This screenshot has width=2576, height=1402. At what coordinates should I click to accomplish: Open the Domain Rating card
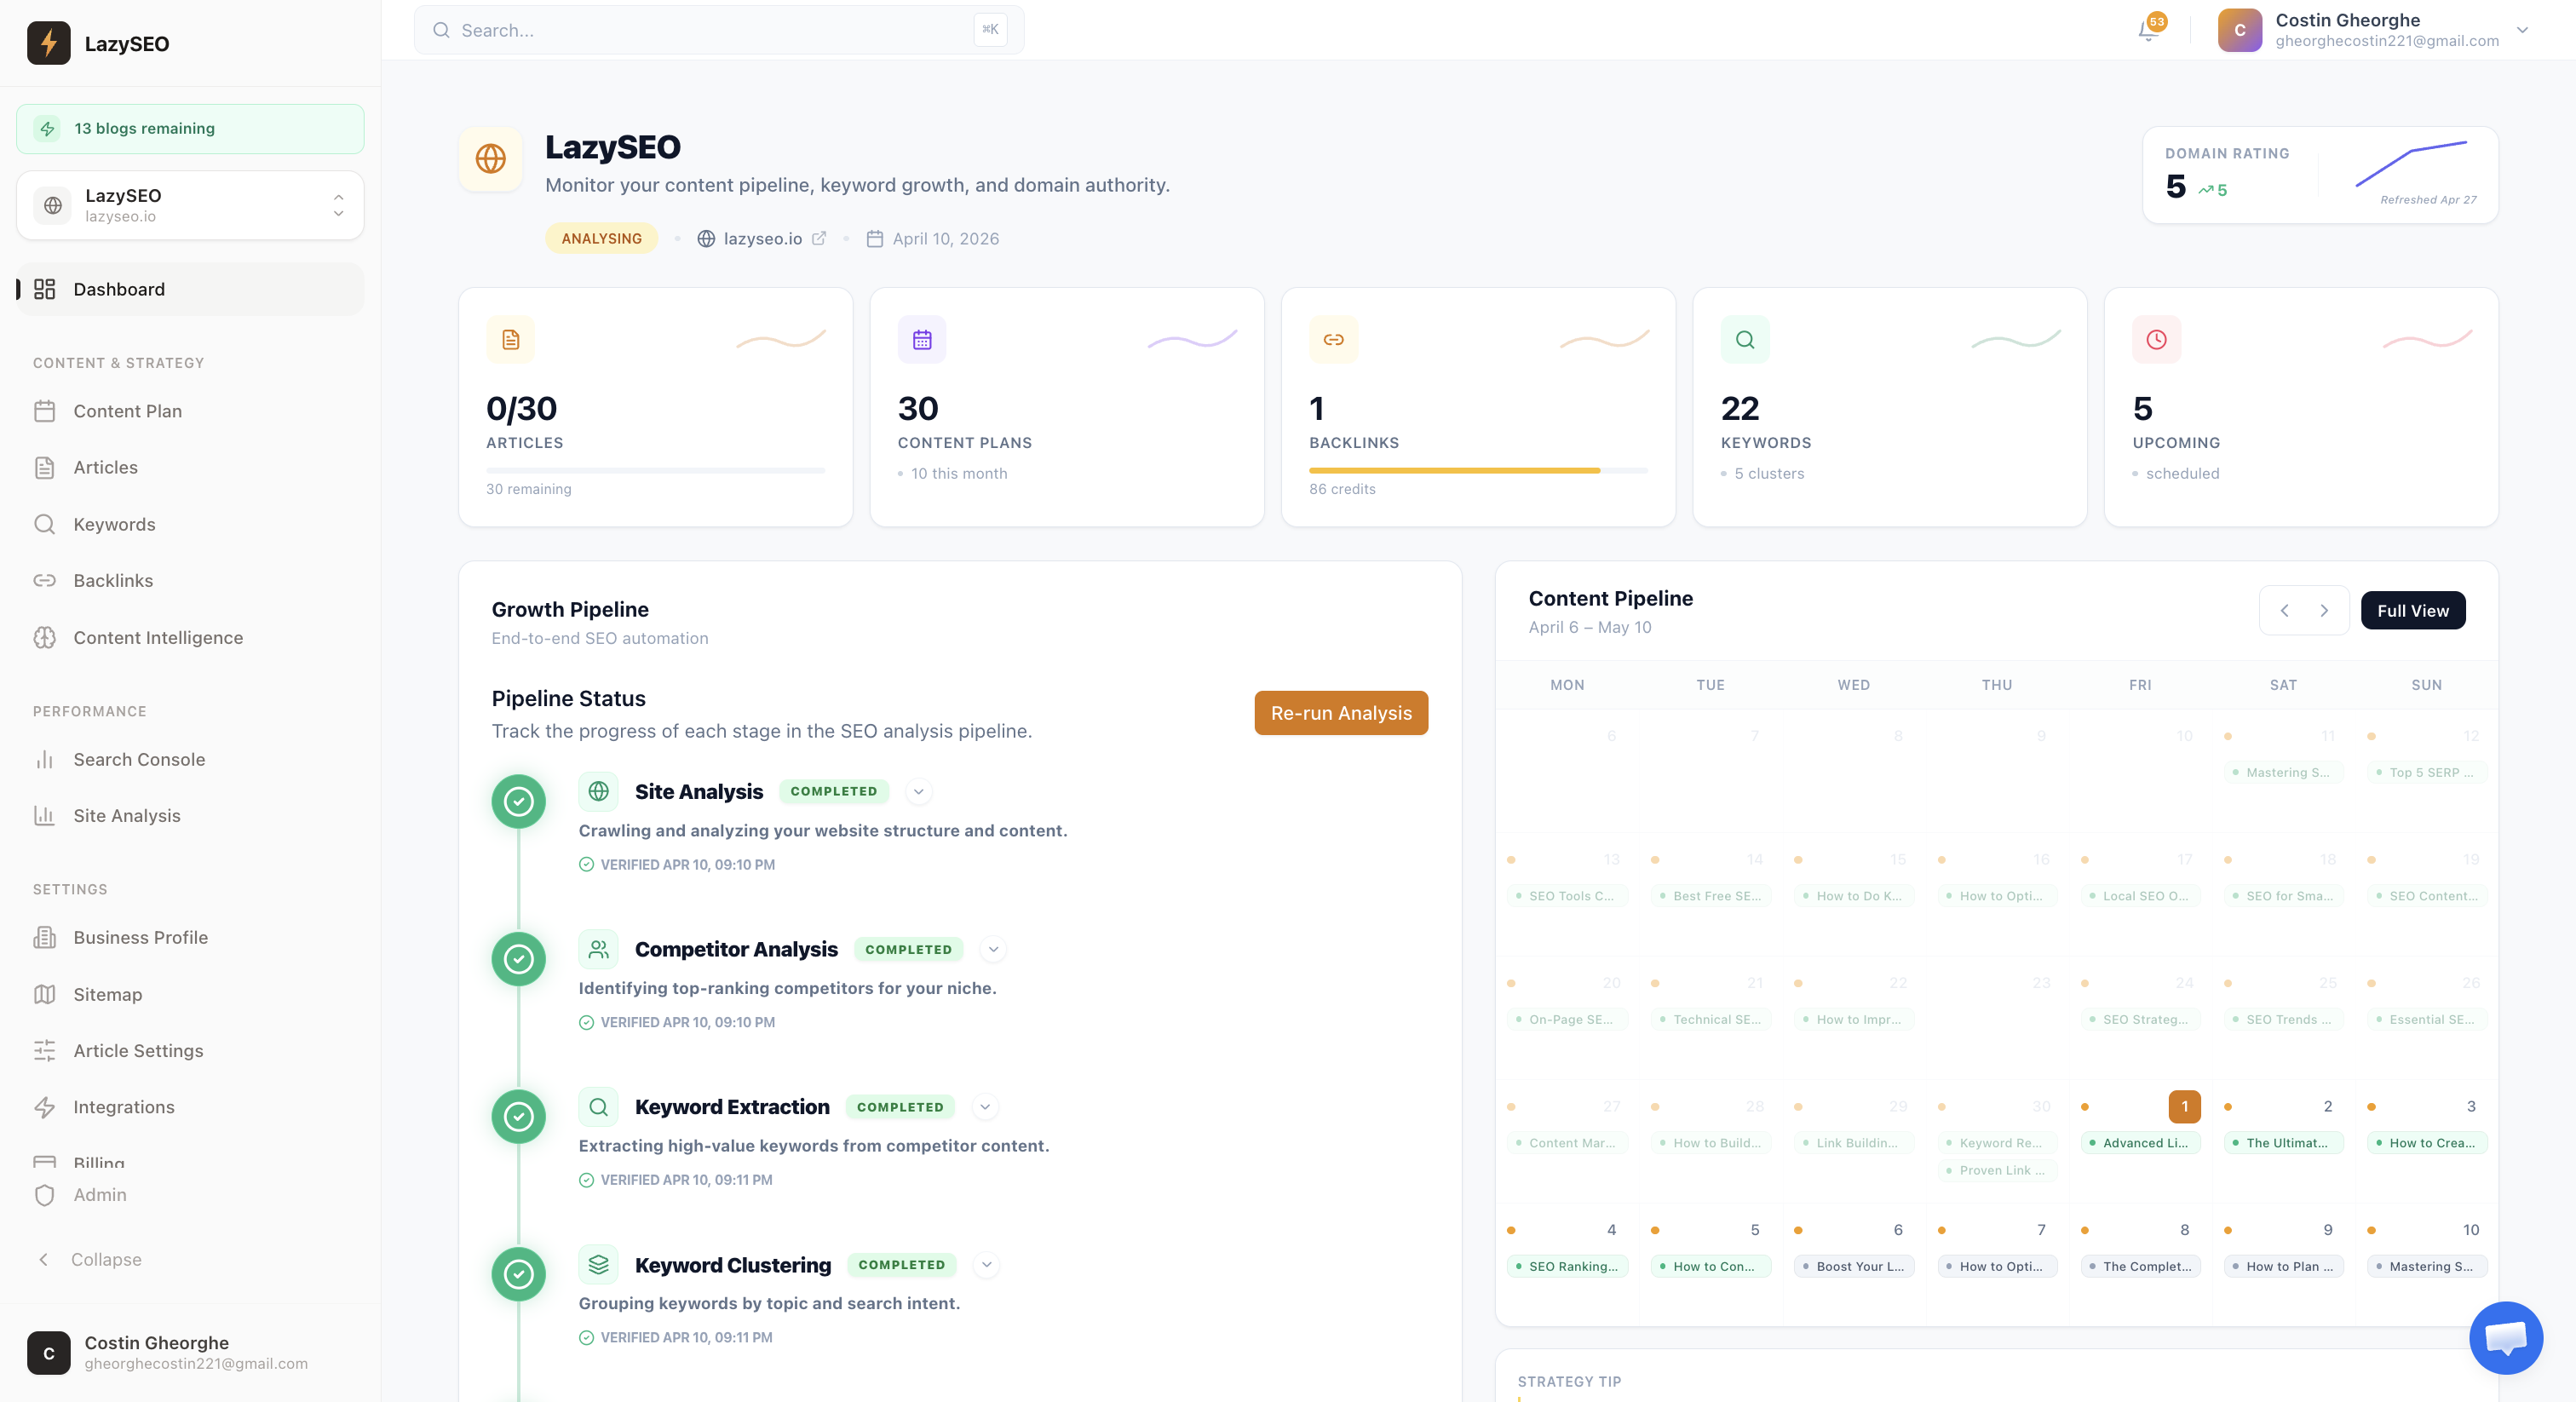(2320, 175)
